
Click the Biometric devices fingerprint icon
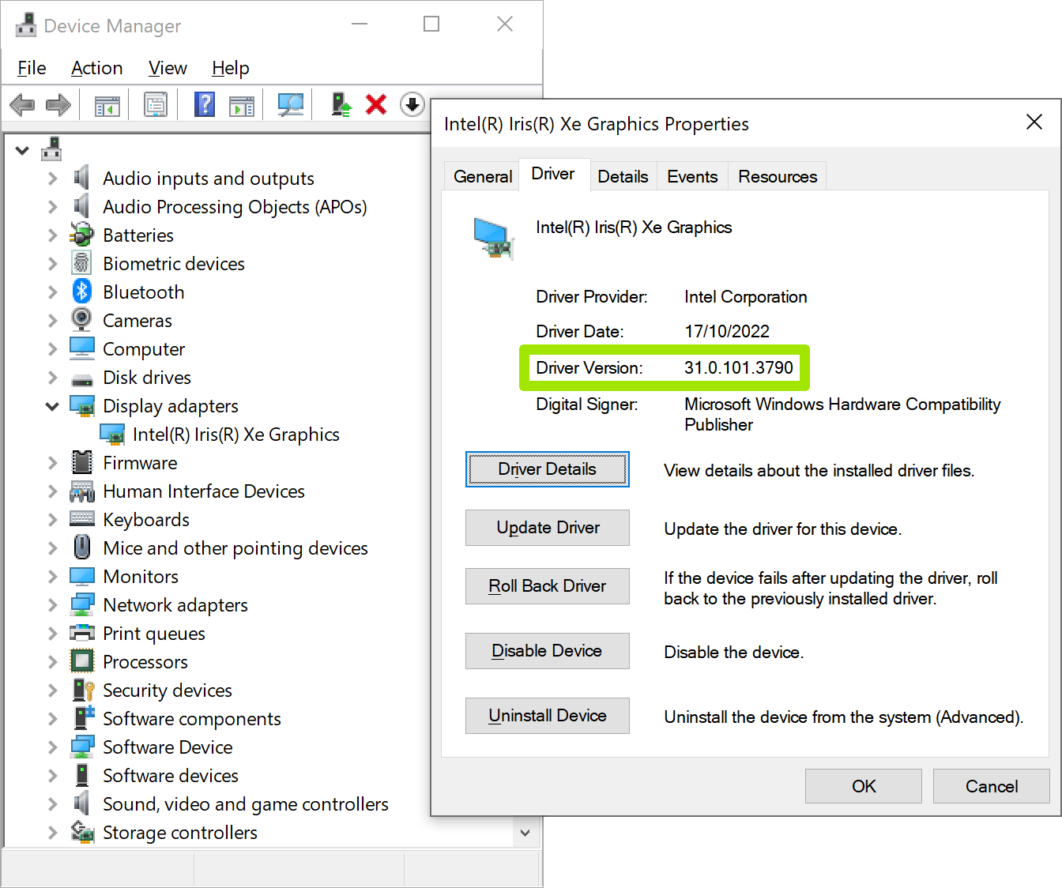[81, 263]
